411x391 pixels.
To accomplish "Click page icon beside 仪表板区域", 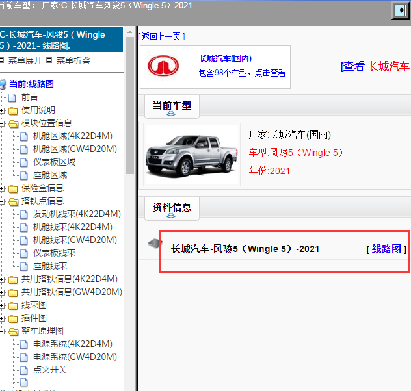I will click(x=24, y=162).
